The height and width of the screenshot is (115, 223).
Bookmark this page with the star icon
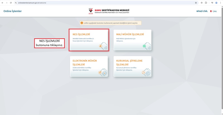(196, 2)
